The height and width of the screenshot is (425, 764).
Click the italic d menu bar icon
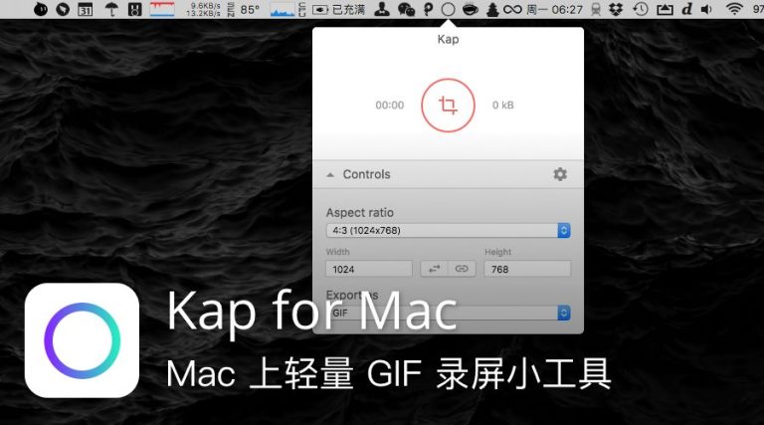pos(687,9)
